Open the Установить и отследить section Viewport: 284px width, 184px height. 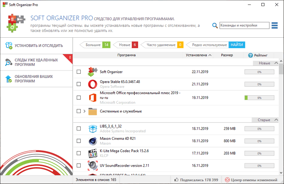tap(37, 46)
